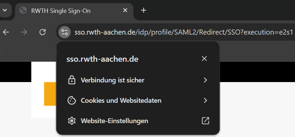The width and height of the screenshot is (295, 137).
Task: Reload the current page
Action: pos(43,32)
